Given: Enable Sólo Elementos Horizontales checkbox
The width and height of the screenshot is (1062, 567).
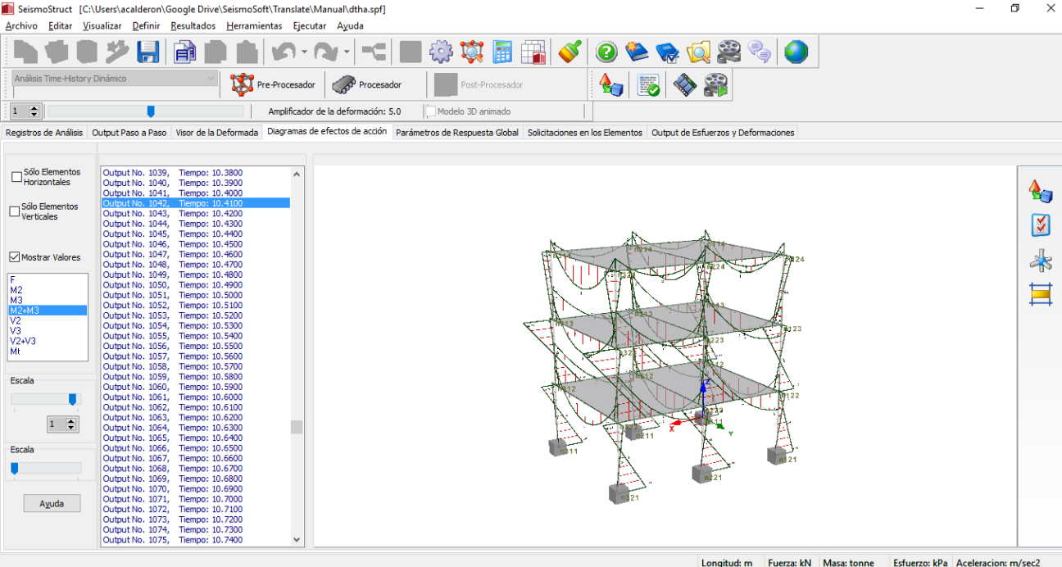Looking at the screenshot, I should click(16, 177).
